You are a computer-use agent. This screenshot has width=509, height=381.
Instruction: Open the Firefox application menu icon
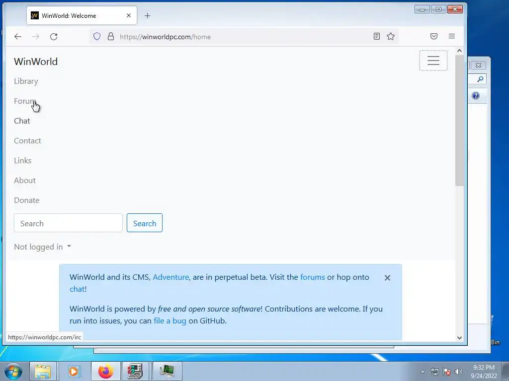click(451, 36)
